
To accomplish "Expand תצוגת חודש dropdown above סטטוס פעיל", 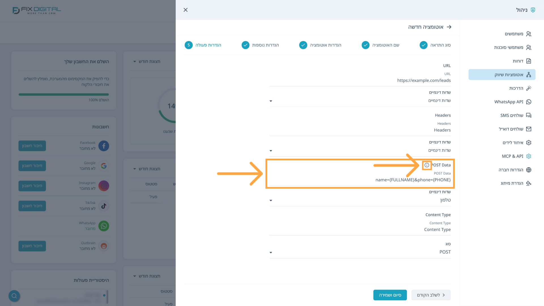I will point(147,169).
